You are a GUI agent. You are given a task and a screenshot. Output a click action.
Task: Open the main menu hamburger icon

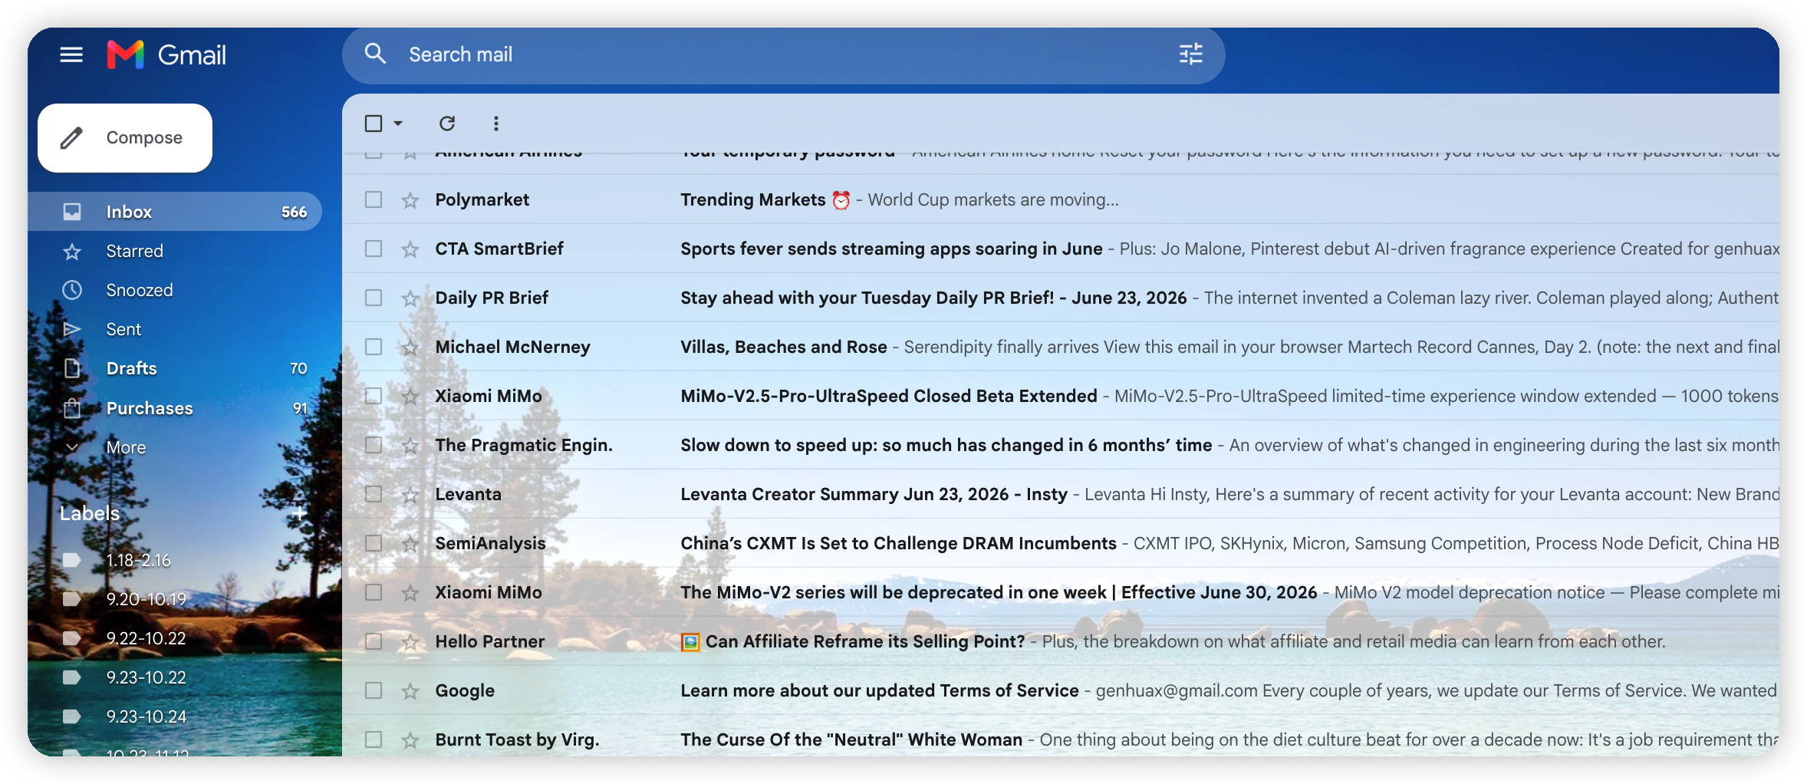pyautogui.click(x=71, y=54)
